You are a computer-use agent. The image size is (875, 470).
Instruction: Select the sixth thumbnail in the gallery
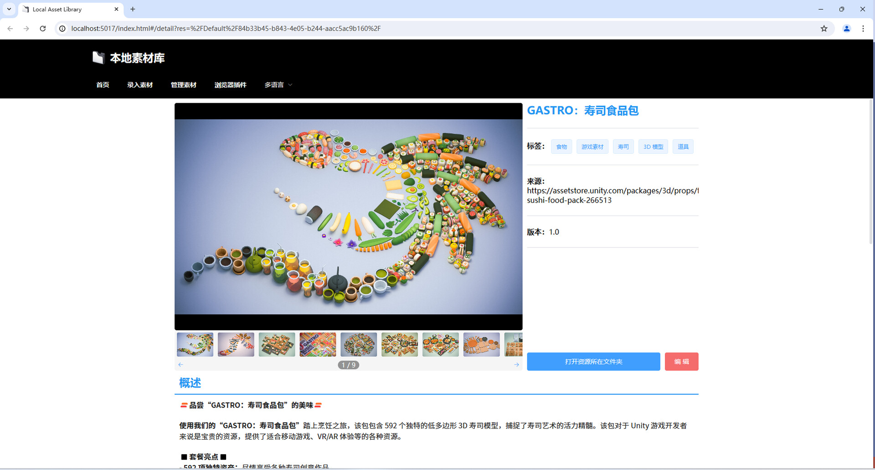(x=400, y=344)
